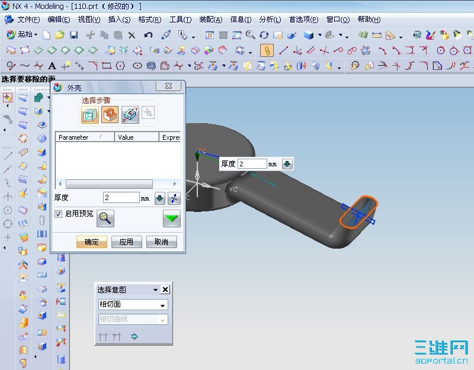Click the Save disk icon
The image size is (474, 370).
(73, 35)
